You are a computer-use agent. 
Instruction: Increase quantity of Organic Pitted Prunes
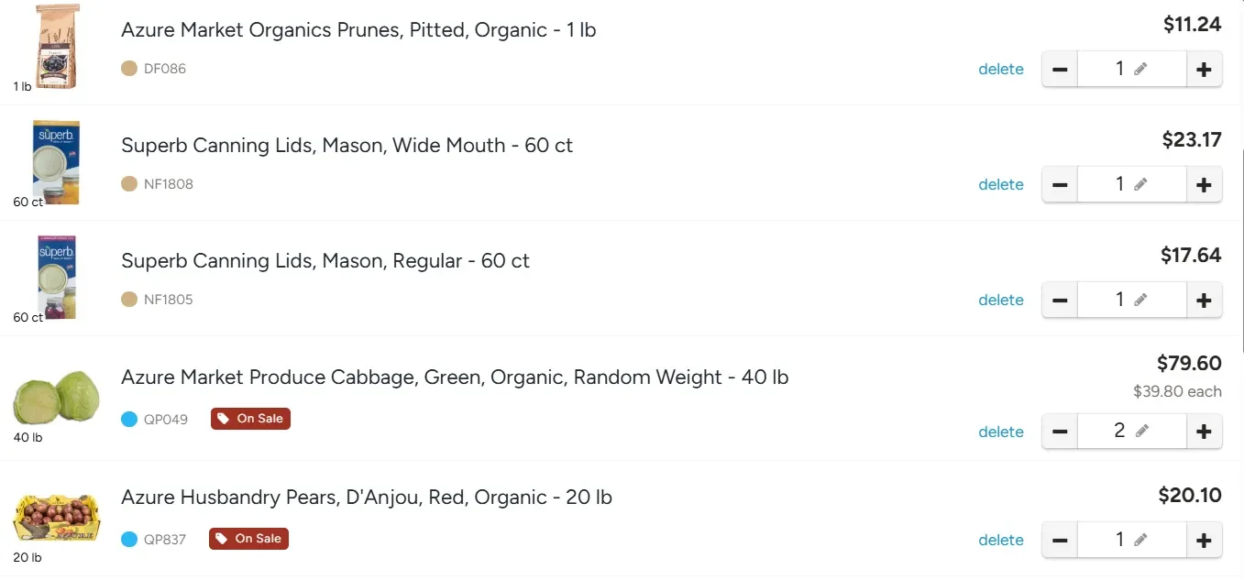point(1204,69)
